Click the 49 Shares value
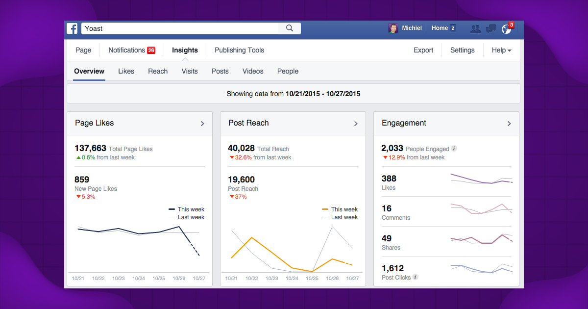Image resolution: width=588 pixels, height=309 pixels. pos(387,238)
